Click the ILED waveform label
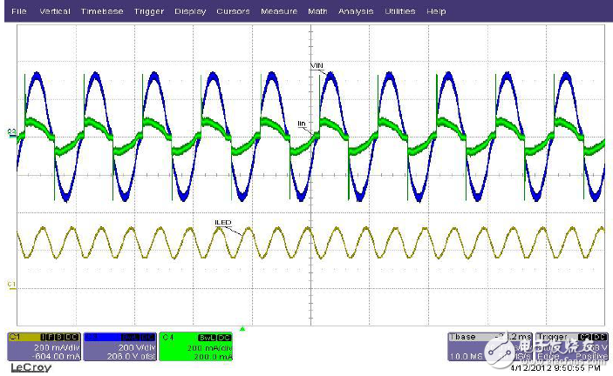613x376 pixels. pos(222,222)
